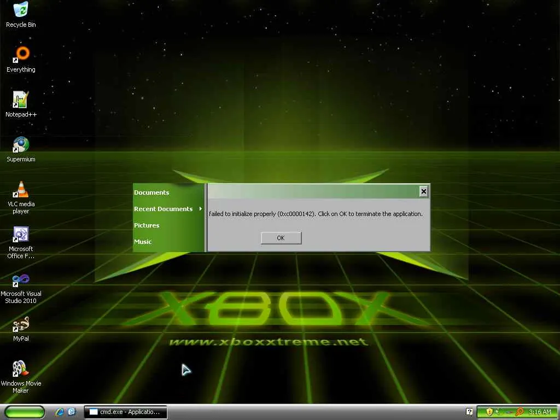560x420 pixels.
Task: Select the Windows Movie Maker shortcut
Action: tap(21, 377)
